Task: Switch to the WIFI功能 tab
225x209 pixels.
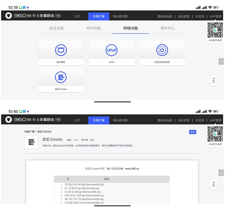Action: [93, 28]
